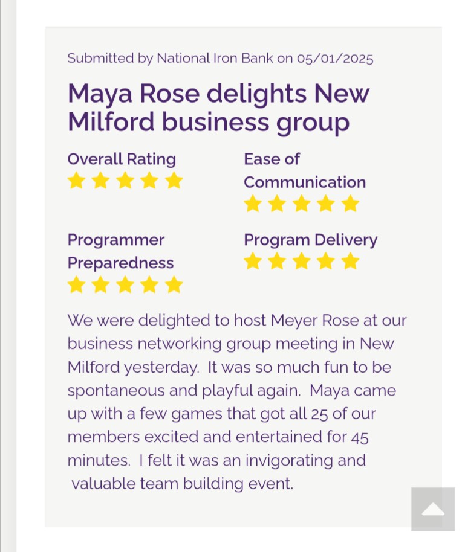Click fifth star under Overall Rating
This screenshot has width=465, height=552.
coord(174,181)
